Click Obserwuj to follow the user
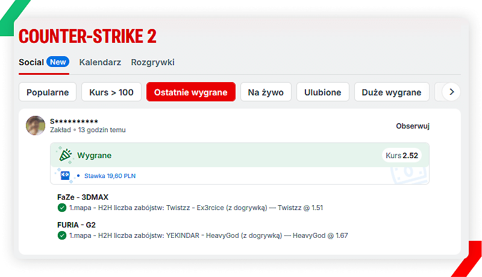Viewport: 482px width, 277px height. coord(413,126)
